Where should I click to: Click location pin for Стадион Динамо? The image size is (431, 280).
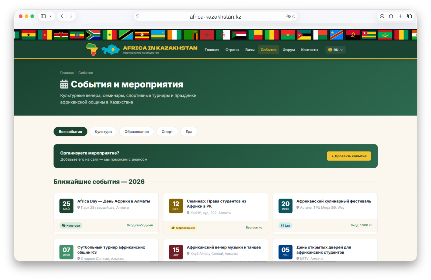(x=79, y=259)
